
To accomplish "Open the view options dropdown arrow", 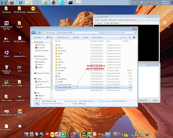I will tap(125, 37).
